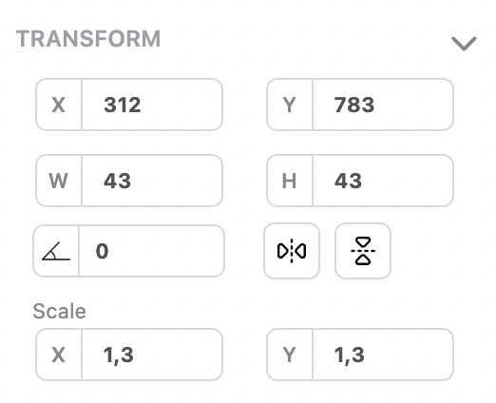Click the flip horizontal icon
The width and height of the screenshot is (496, 403).
click(x=292, y=251)
